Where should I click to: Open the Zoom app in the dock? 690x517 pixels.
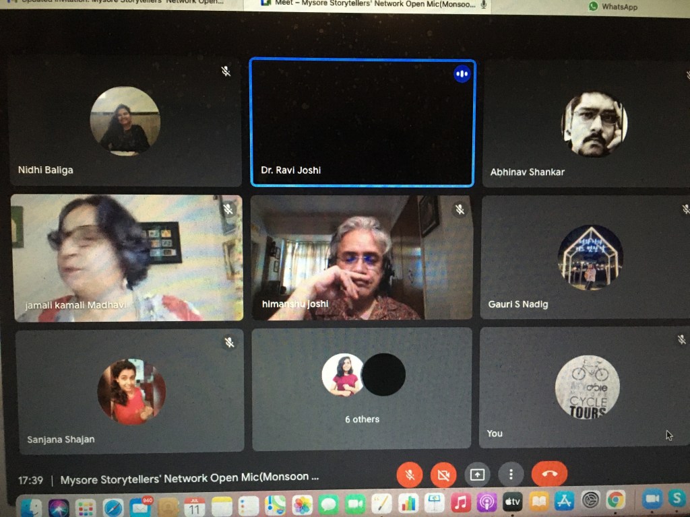[652, 502]
